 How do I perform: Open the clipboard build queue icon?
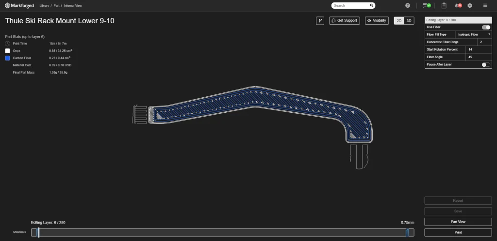(x=444, y=5)
